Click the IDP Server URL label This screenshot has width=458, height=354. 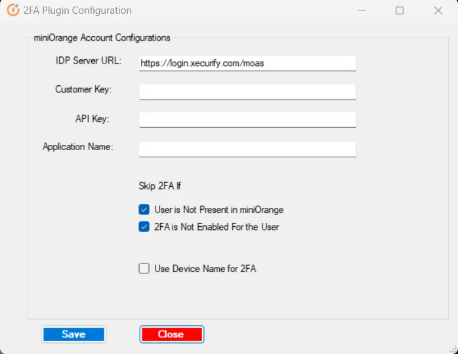click(89, 61)
